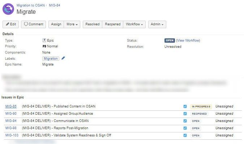
Task: Toggle checkbox for MIG-103 row
Action: [185, 135]
